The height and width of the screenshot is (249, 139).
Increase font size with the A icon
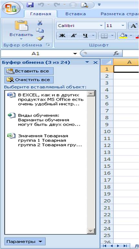133,26
